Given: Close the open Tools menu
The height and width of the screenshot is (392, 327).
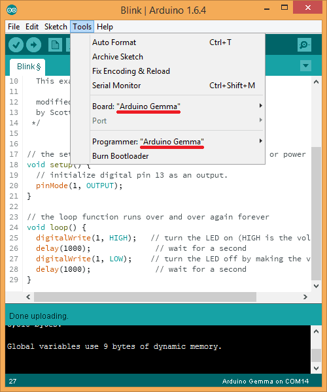Looking at the screenshot, I should [82, 27].
